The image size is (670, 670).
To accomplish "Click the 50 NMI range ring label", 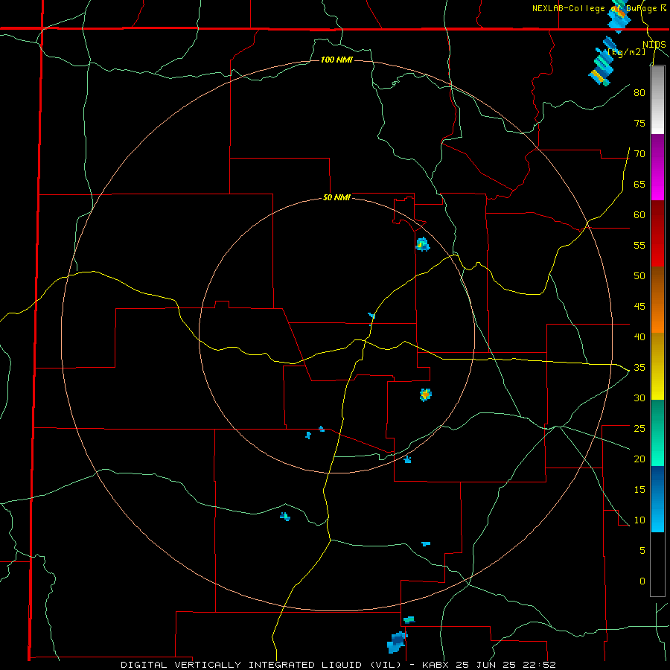I will [336, 197].
